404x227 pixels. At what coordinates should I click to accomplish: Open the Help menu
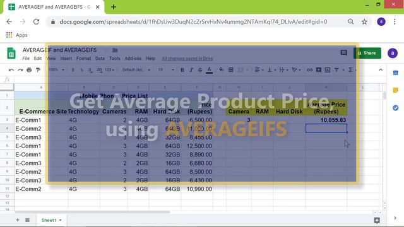pyautogui.click(x=150, y=59)
